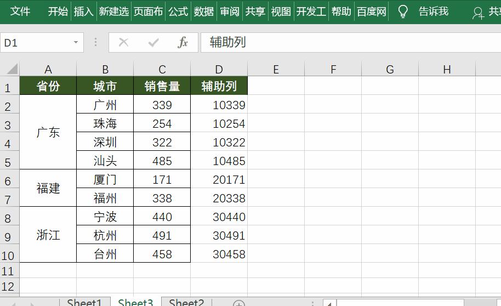Click the cell containing 福州
This screenshot has width=501, height=306.
pos(105,197)
